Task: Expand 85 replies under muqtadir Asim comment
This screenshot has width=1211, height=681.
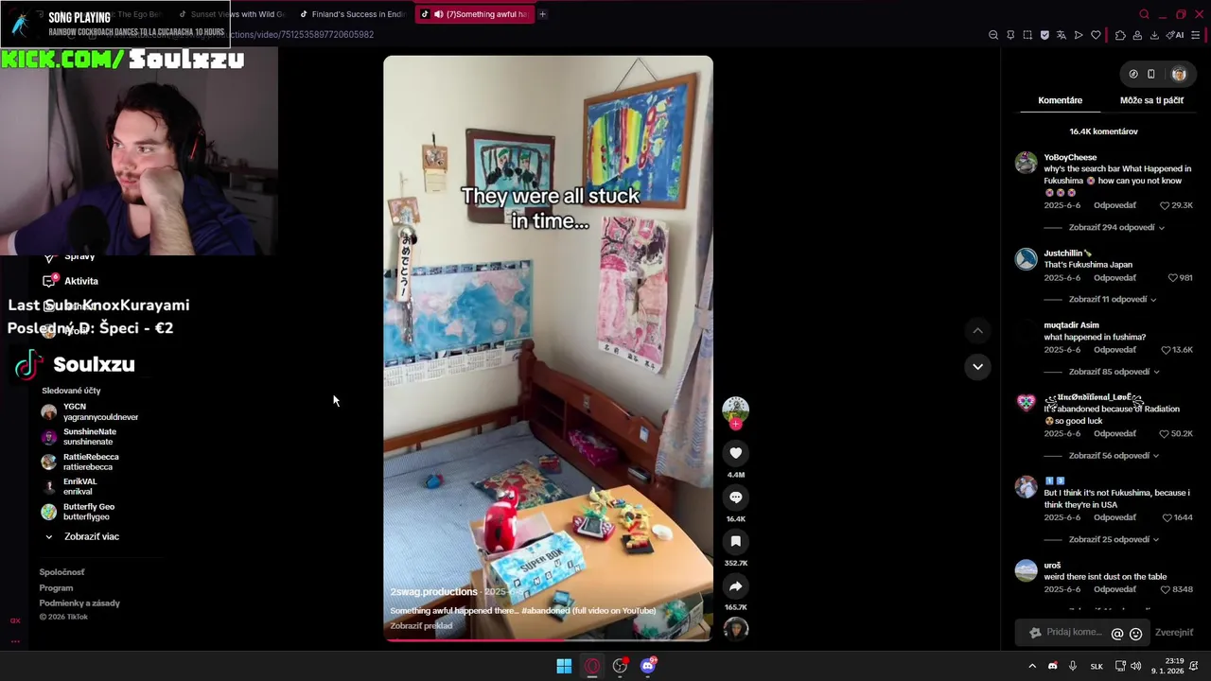Action: [x=1114, y=372]
